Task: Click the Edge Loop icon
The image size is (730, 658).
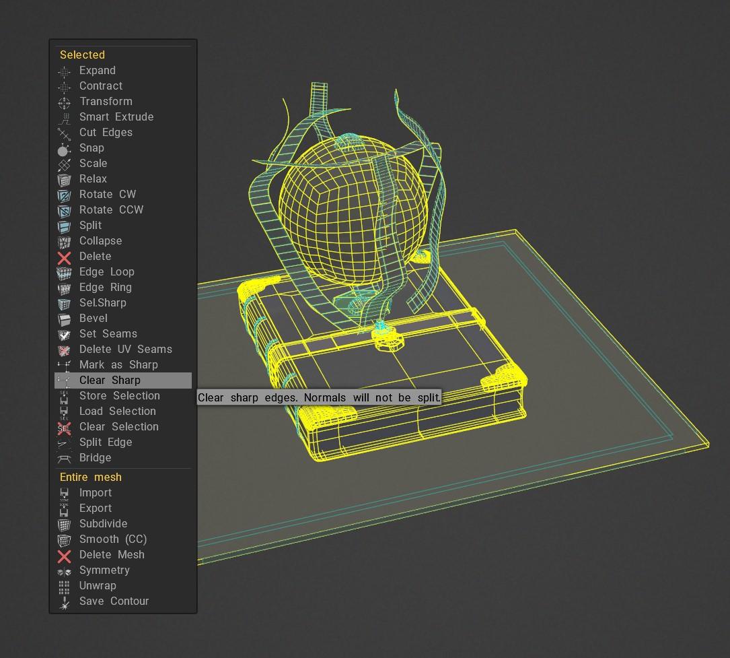Action: click(x=64, y=272)
